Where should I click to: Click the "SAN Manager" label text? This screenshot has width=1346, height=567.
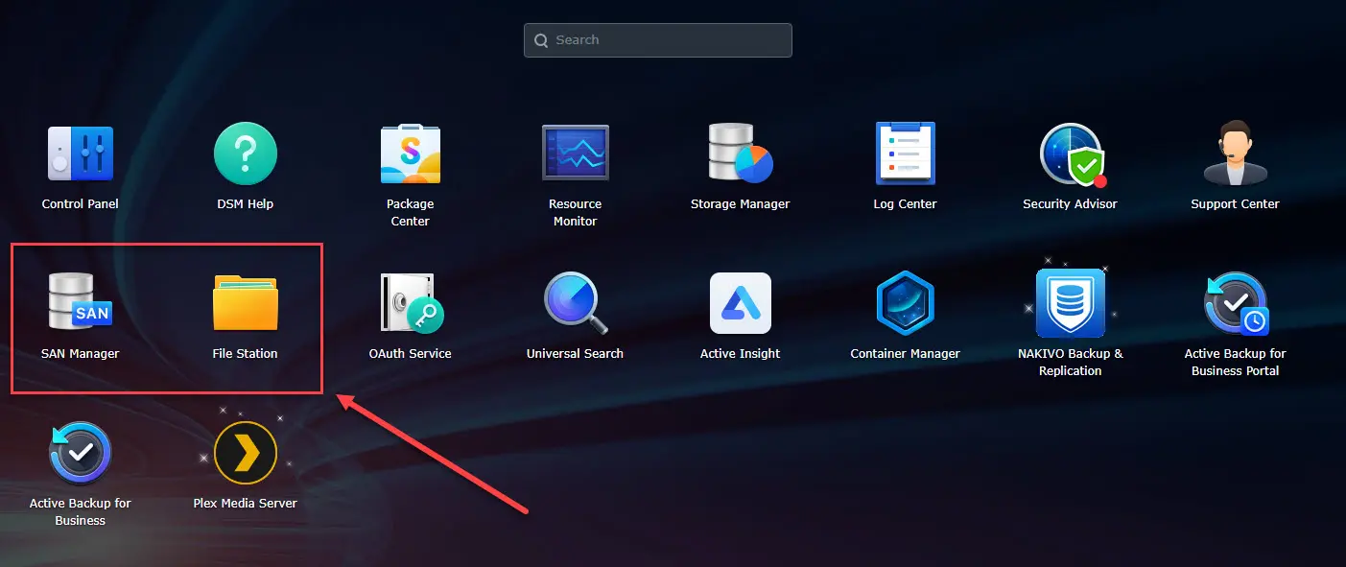(x=81, y=354)
